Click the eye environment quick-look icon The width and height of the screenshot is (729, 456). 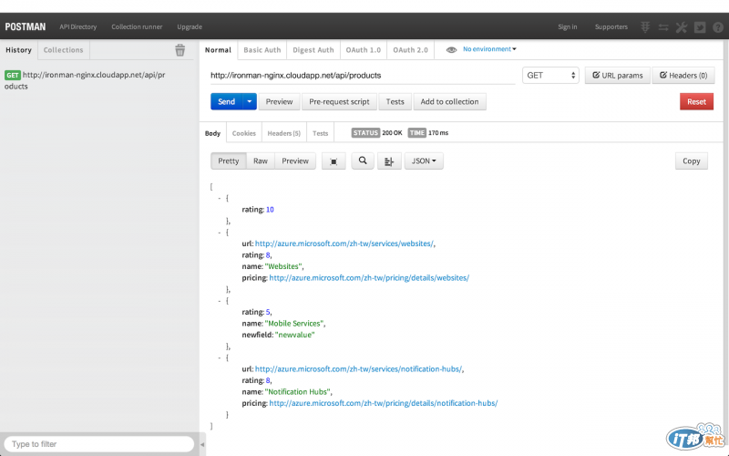click(x=451, y=49)
